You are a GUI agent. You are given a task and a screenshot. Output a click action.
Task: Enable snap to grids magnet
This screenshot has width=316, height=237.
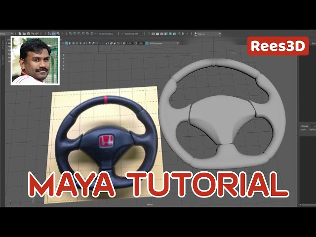[x=71, y=34]
